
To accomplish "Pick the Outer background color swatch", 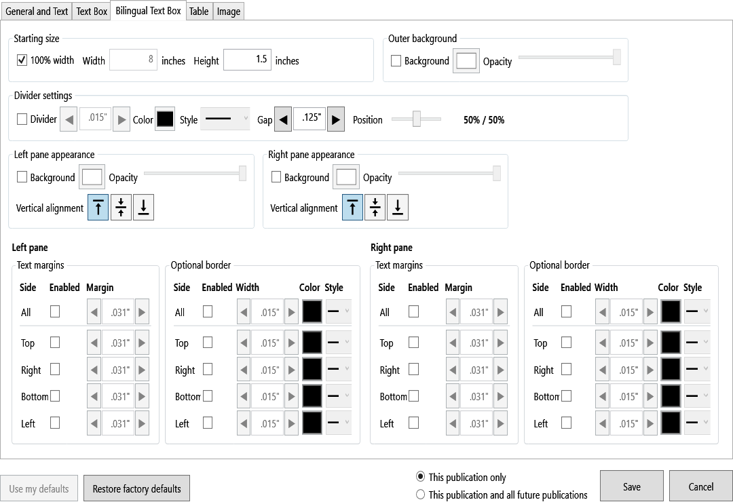I will coord(466,61).
